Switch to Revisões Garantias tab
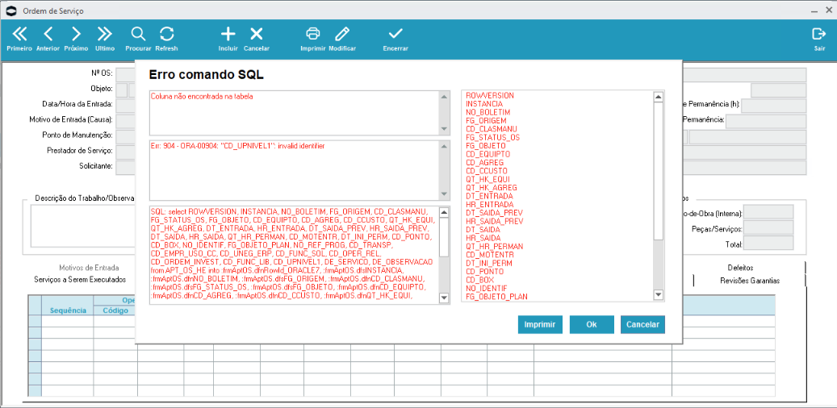Screen dimensions: 837x408 750,281
